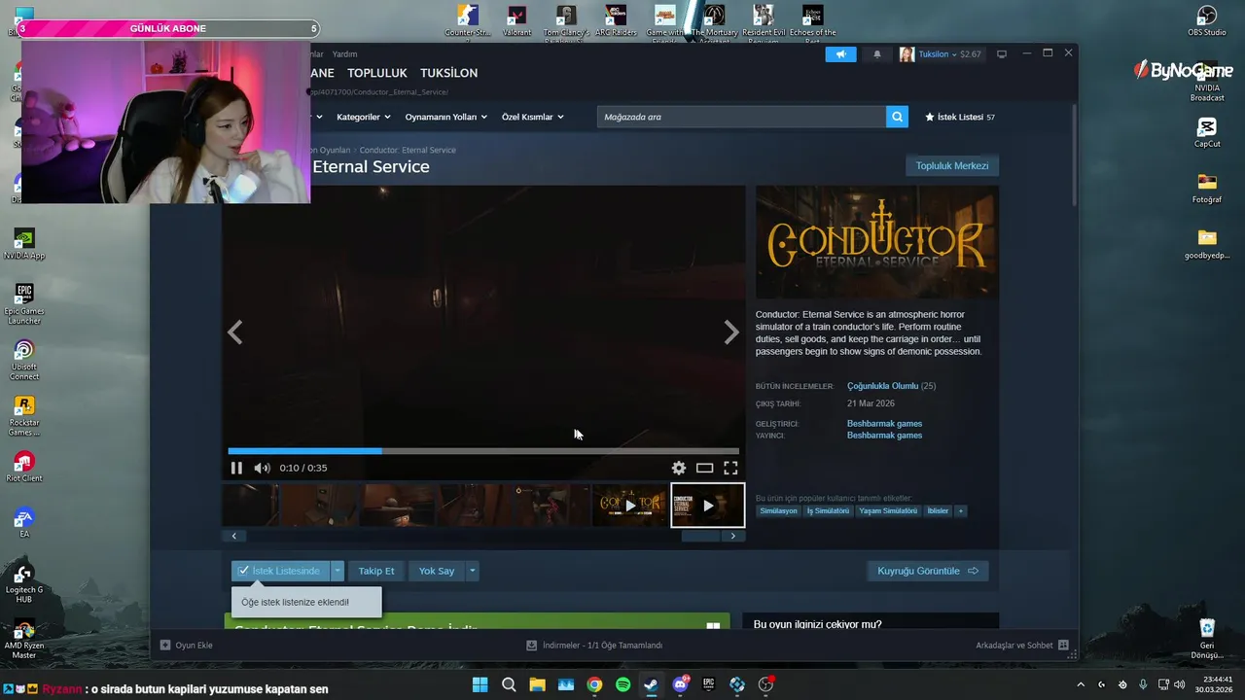Open the OBS Studio desktop shortcut
1245x700 pixels.
point(1207,20)
